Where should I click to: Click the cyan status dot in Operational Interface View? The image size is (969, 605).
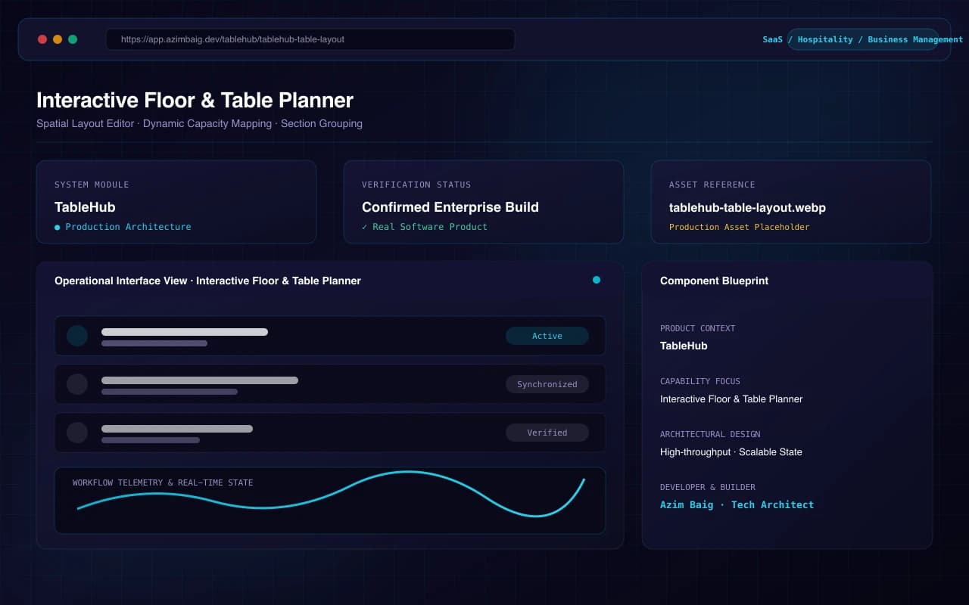tap(597, 280)
